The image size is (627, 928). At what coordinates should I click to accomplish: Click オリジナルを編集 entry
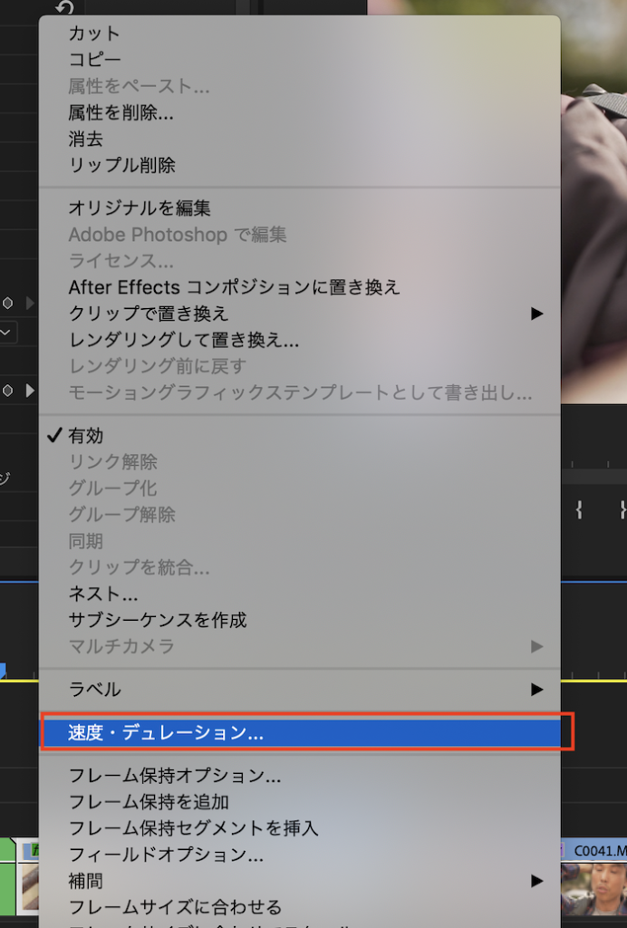click(x=300, y=208)
